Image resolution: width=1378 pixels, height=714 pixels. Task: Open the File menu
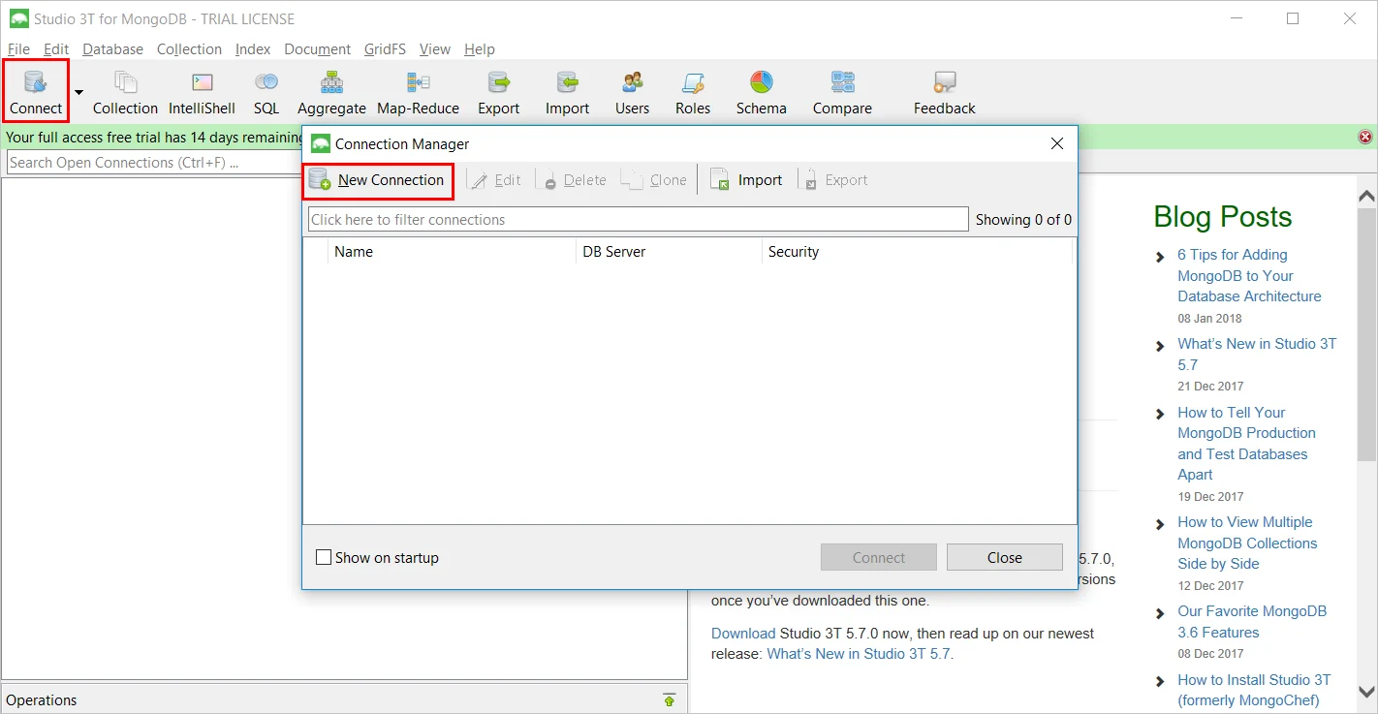[18, 49]
